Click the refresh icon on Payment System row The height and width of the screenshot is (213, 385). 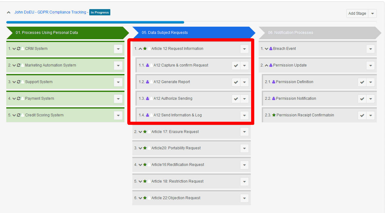(x=19, y=99)
